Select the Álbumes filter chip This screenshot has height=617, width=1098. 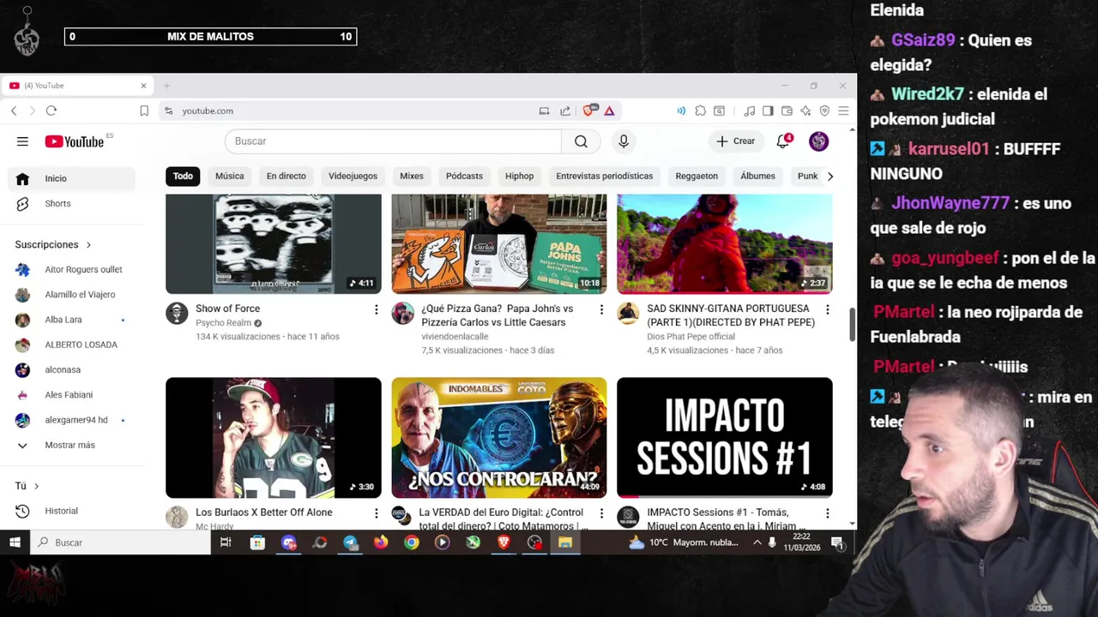[757, 176]
